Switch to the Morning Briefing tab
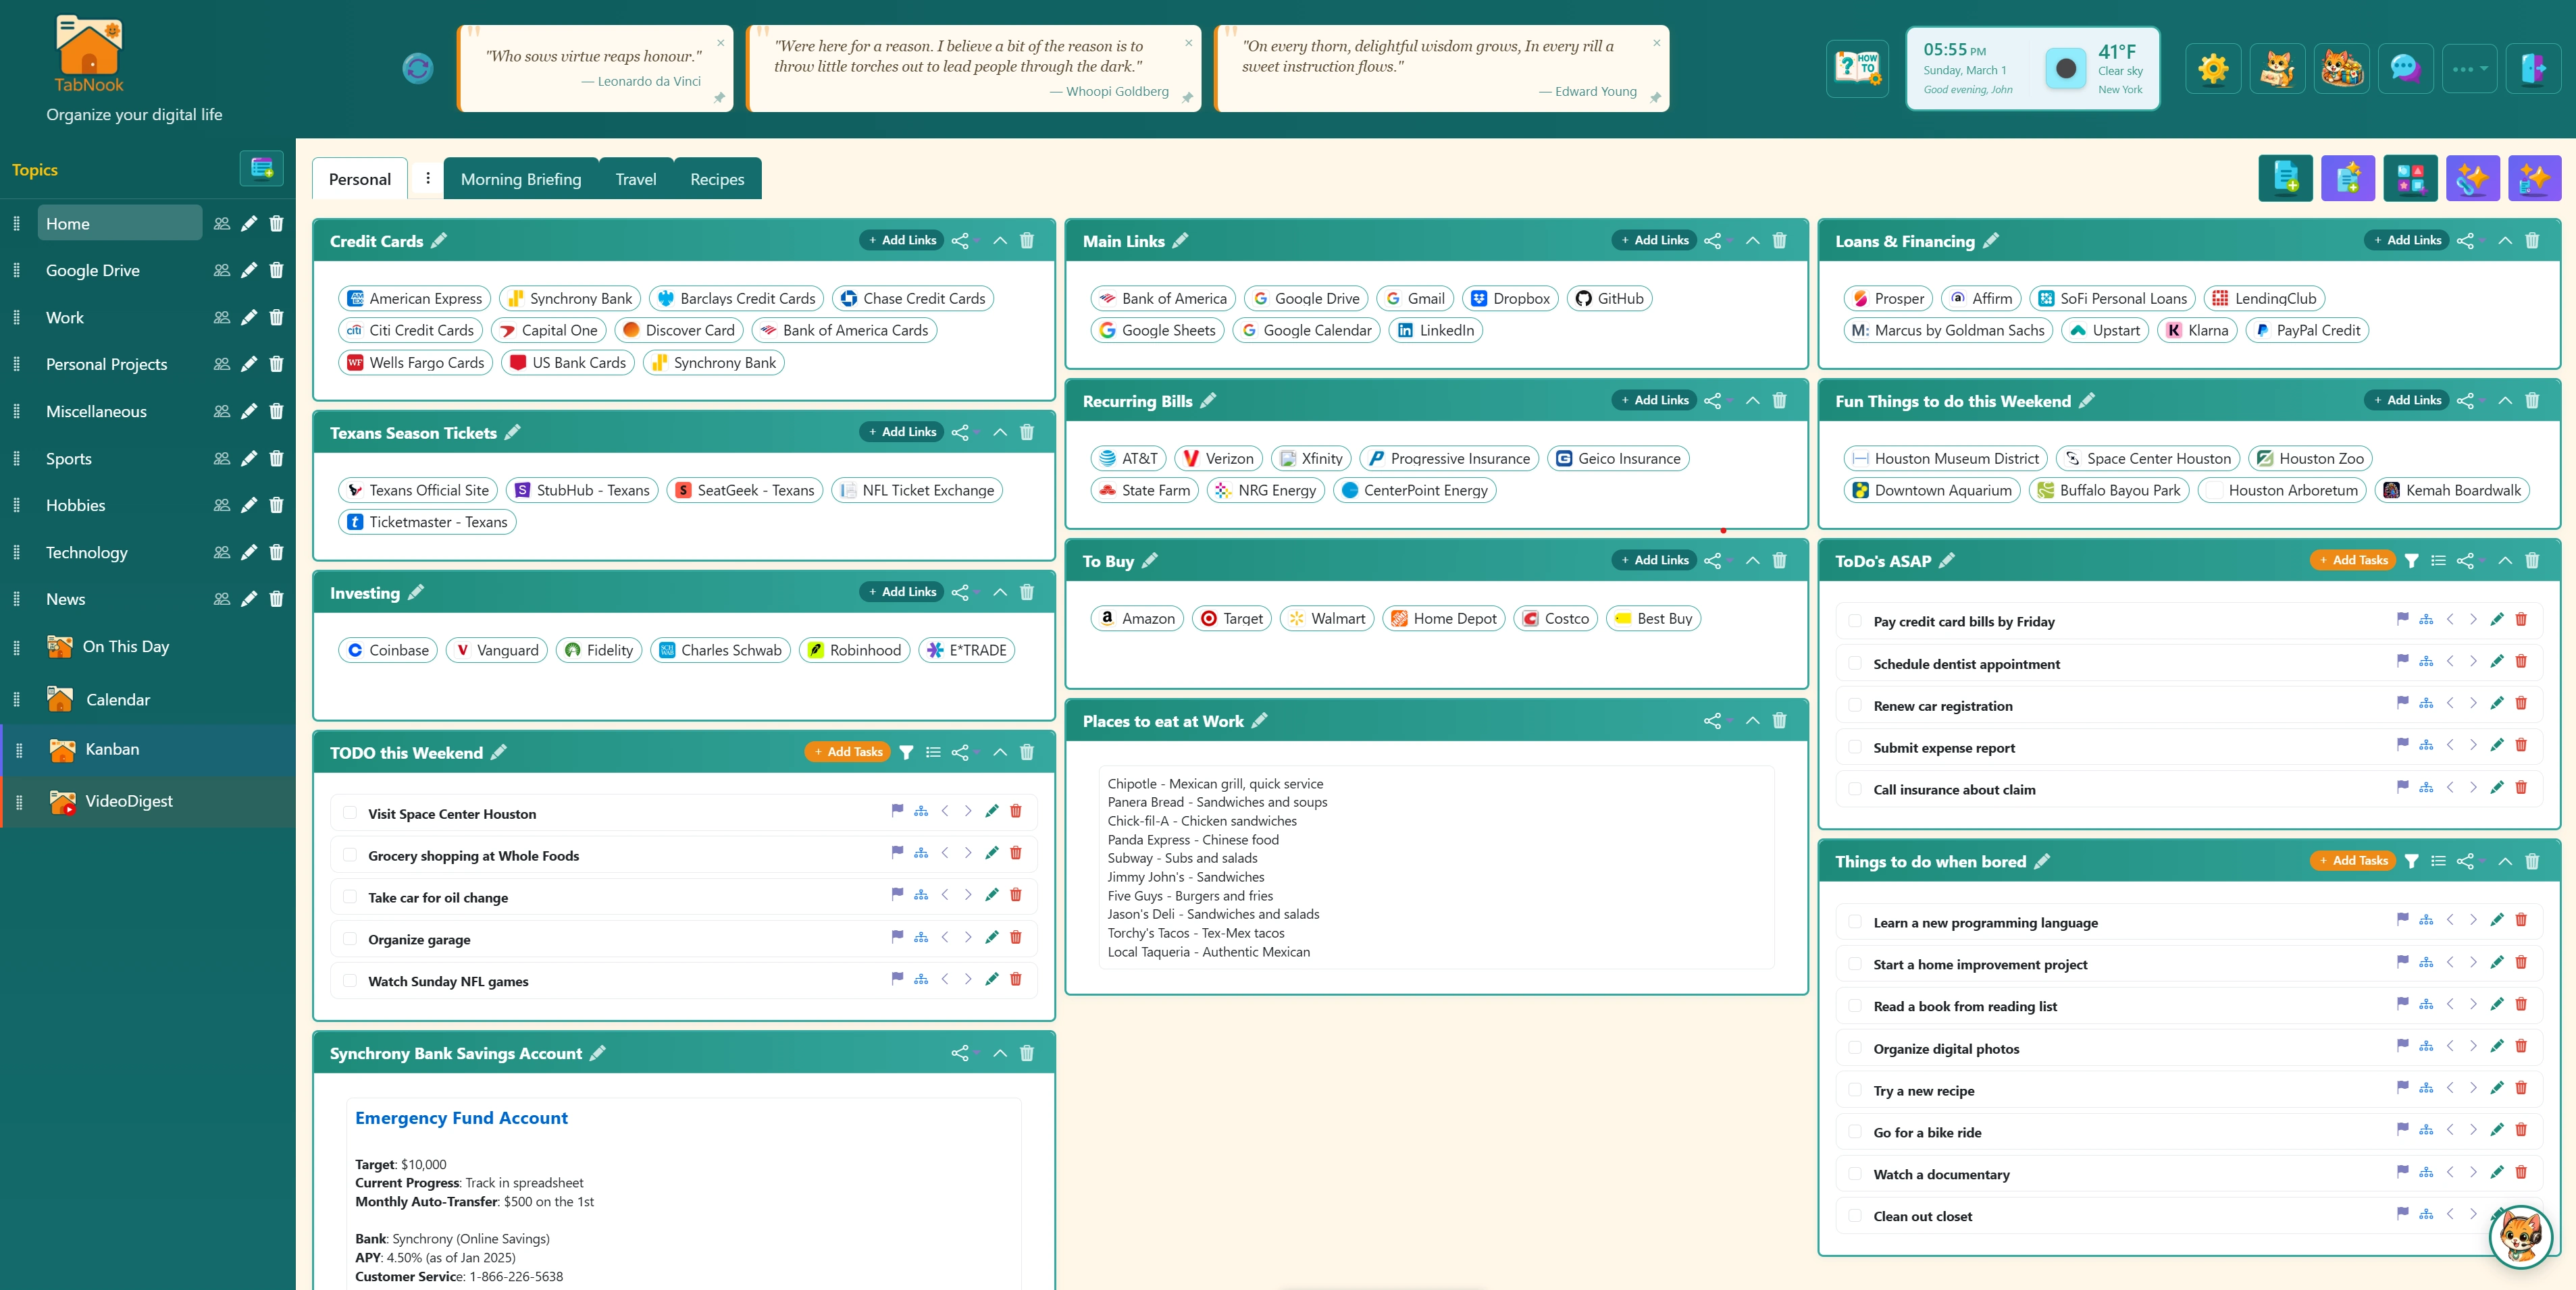 [520, 179]
